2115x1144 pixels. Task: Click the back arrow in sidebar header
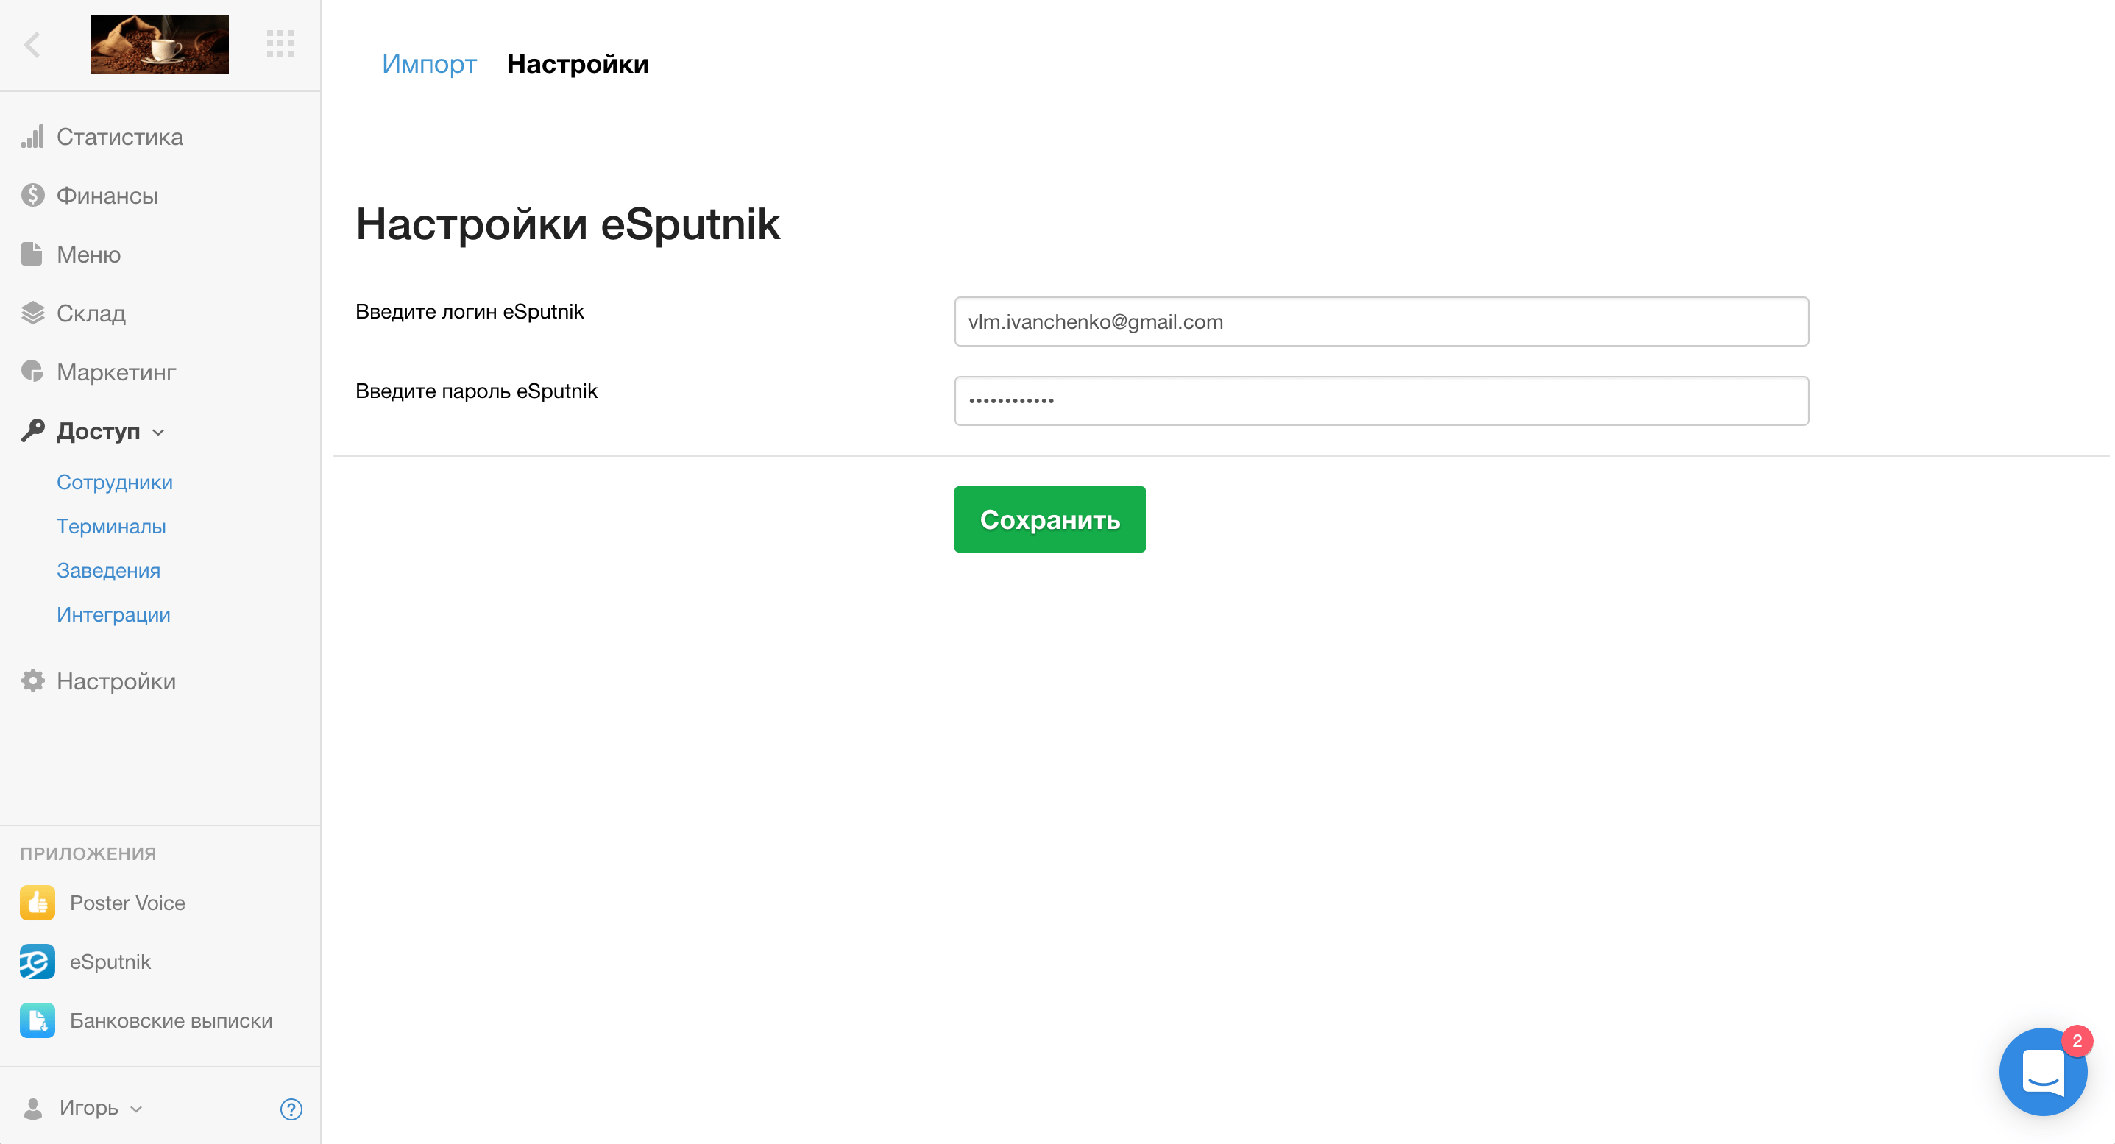[33, 44]
